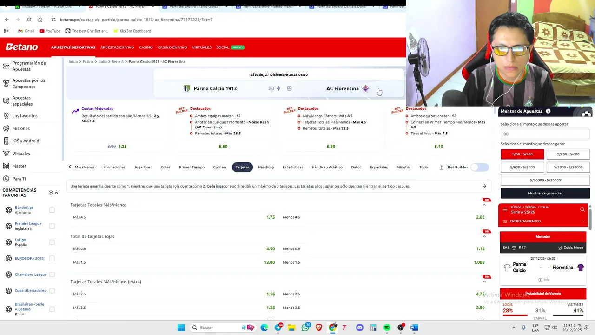
Task: Open the Apuestas en Vivo menu
Action: [x=117, y=47]
